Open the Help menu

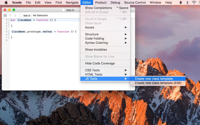click(x=168, y=2)
